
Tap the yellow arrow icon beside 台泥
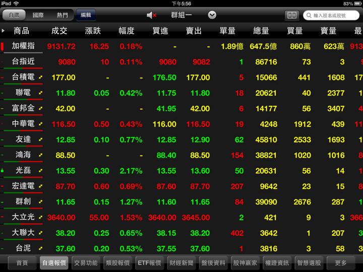tap(40, 248)
